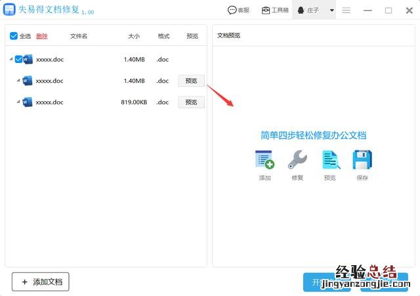Open the dropdown arrow beside 庄子
420x296 pixels.
coord(332,11)
